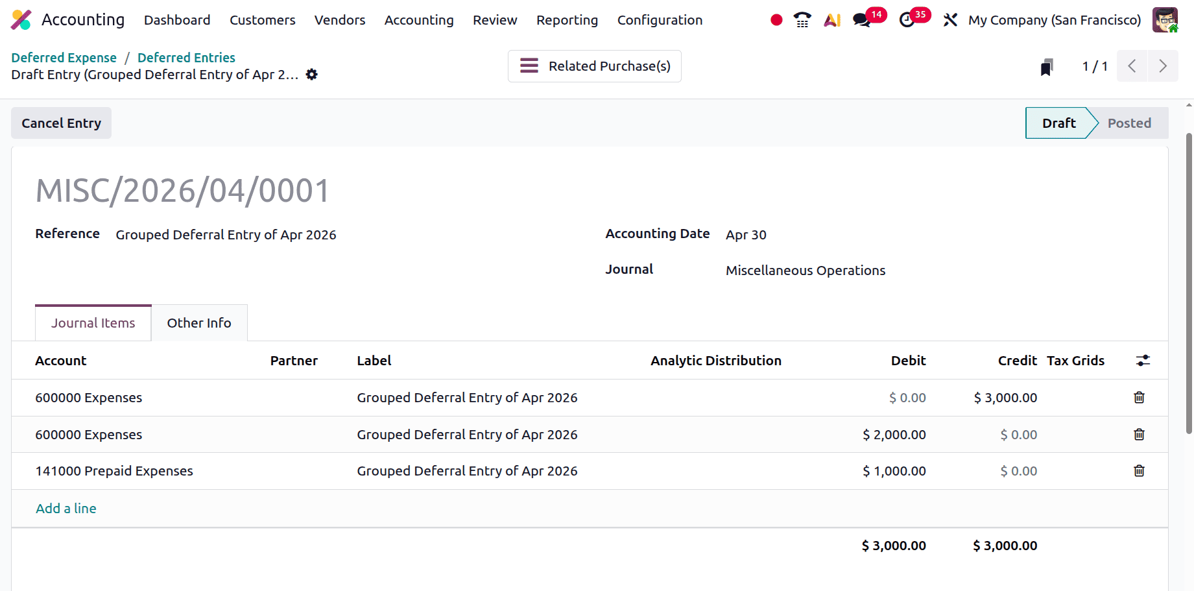Open the Journal field Miscellaneous Operations
Screen dimensions: 1194x591
[806, 271]
